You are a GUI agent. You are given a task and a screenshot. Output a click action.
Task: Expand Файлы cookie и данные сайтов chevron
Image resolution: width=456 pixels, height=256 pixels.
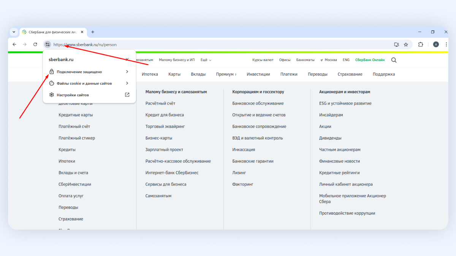(127, 83)
